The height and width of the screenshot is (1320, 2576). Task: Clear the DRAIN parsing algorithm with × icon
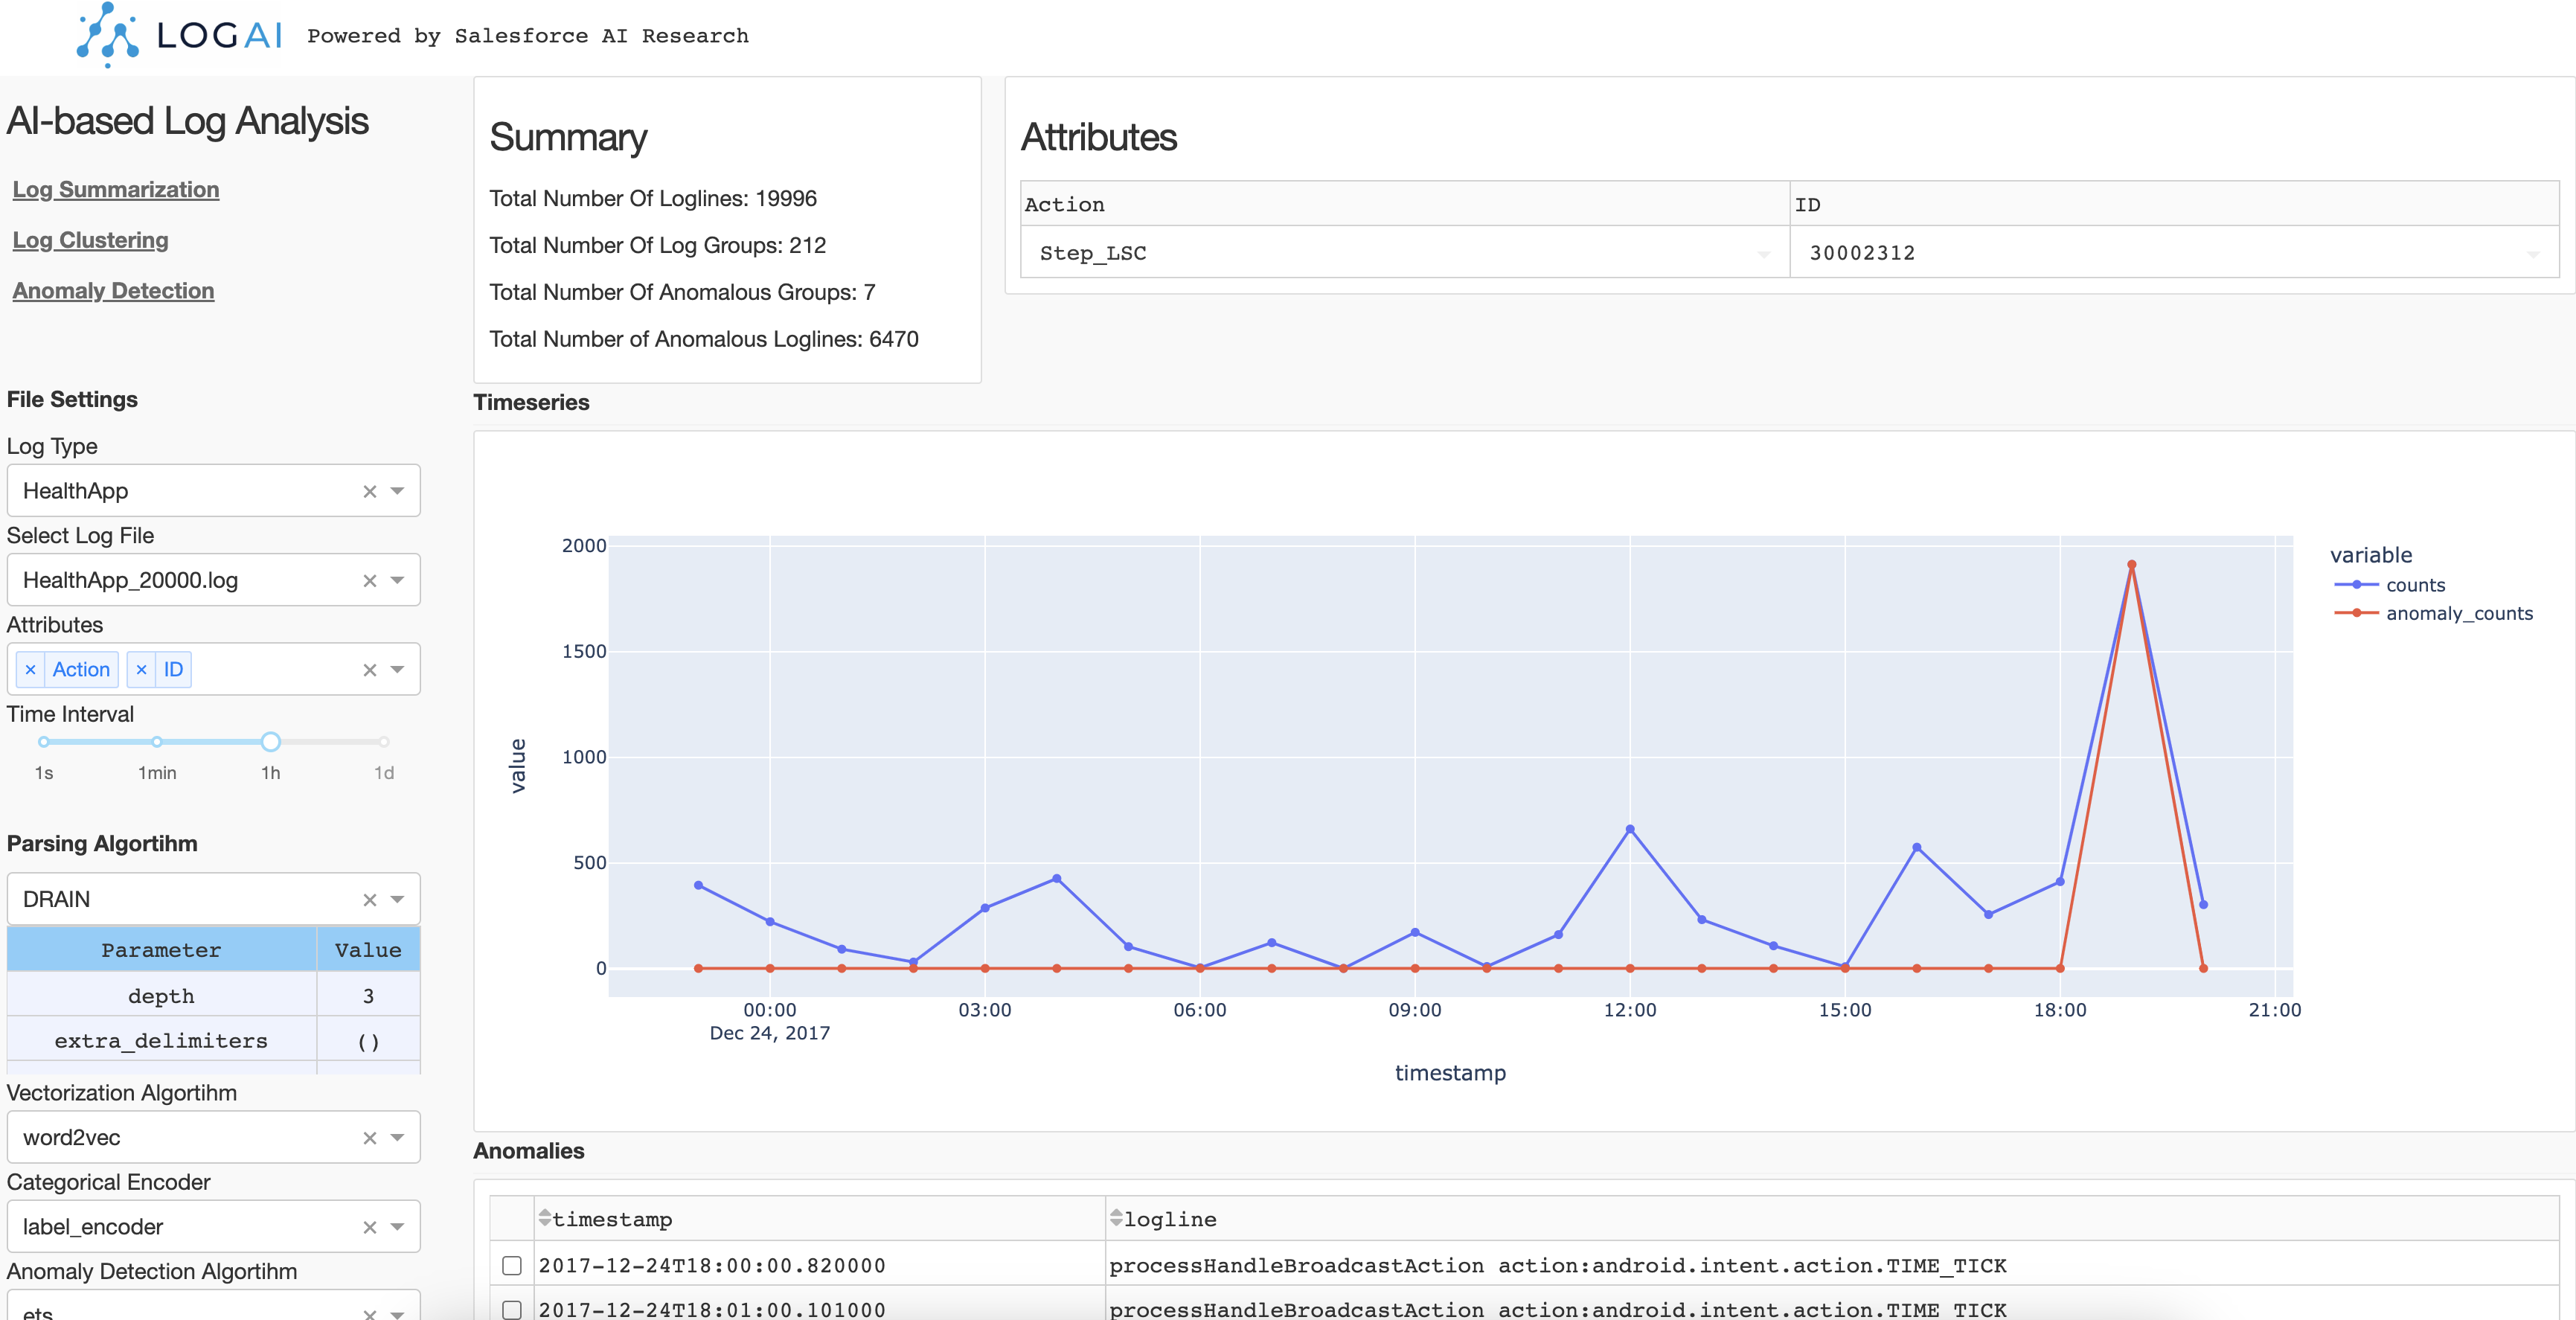(x=368, y=899)
